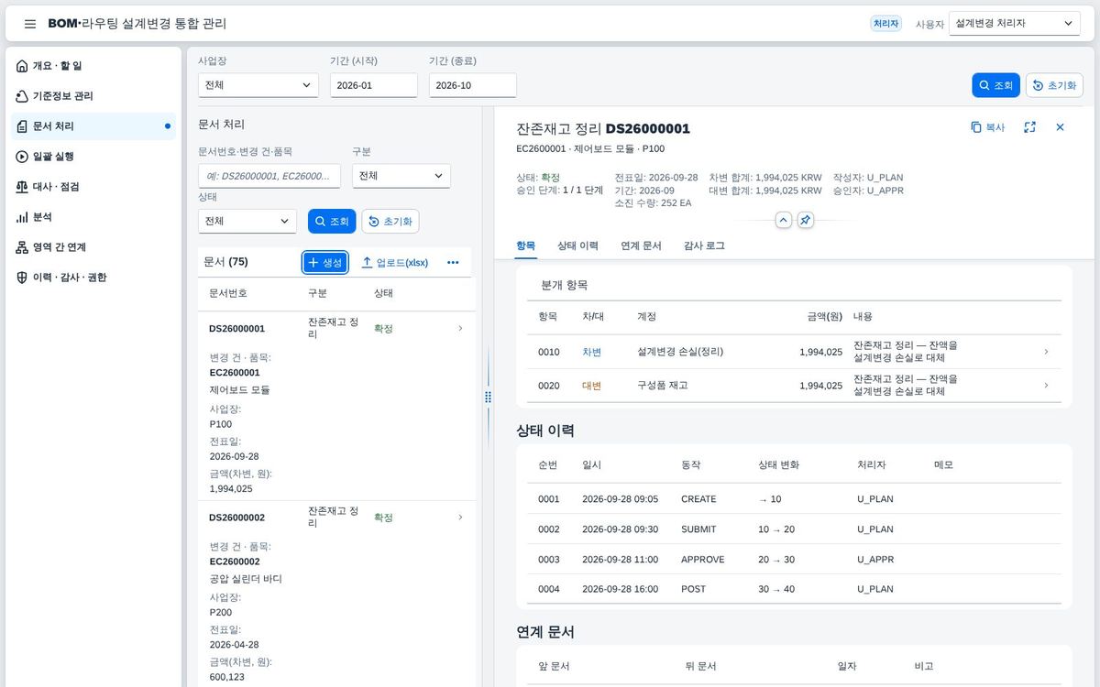Click 설계변경 손실(정리) account cell

680,352
